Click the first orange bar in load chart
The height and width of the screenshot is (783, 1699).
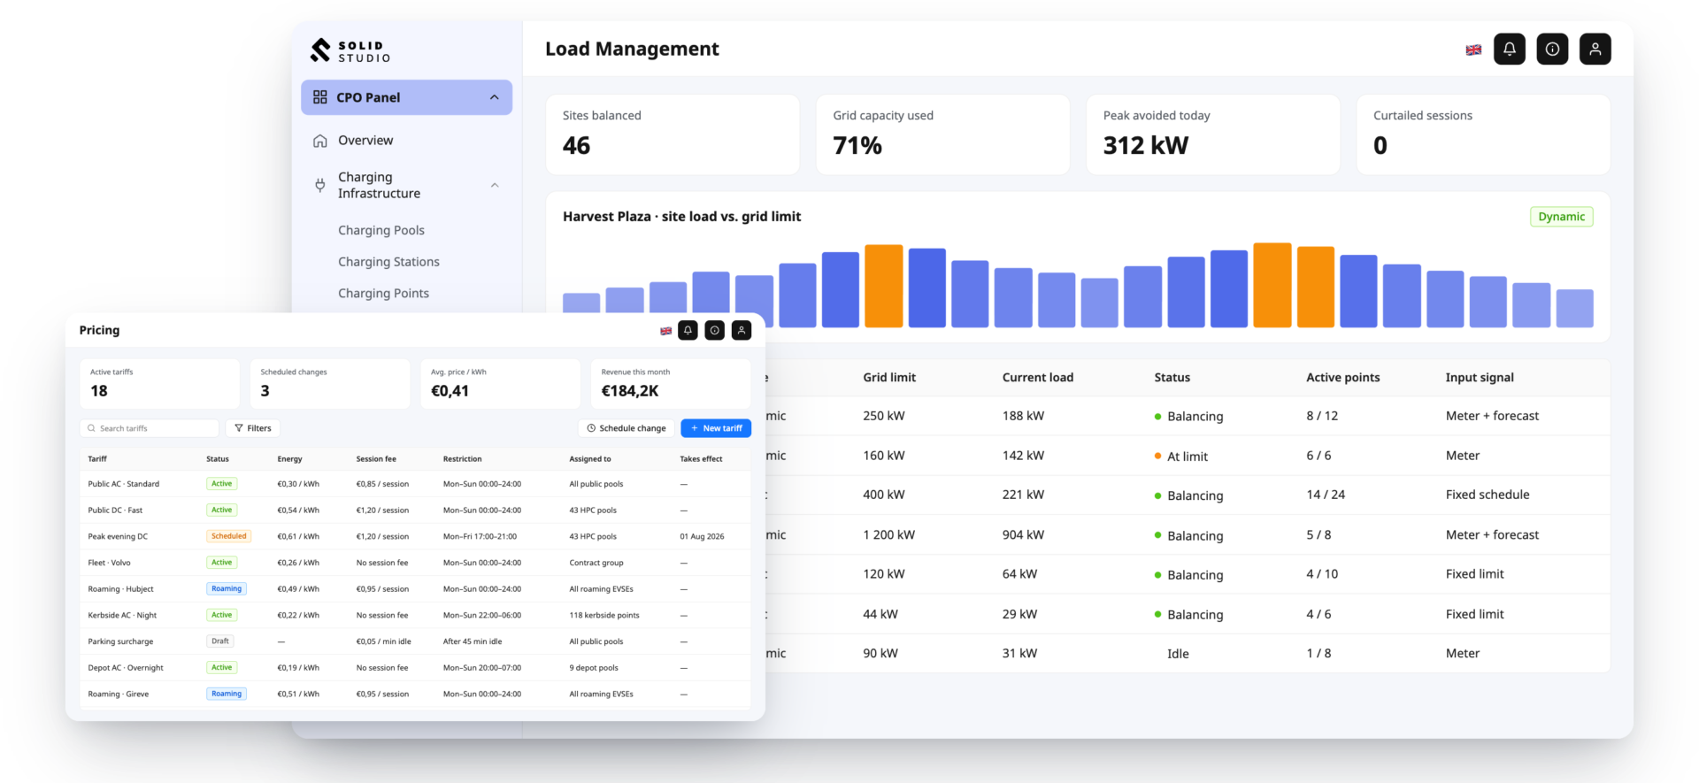tap(883, 286)
